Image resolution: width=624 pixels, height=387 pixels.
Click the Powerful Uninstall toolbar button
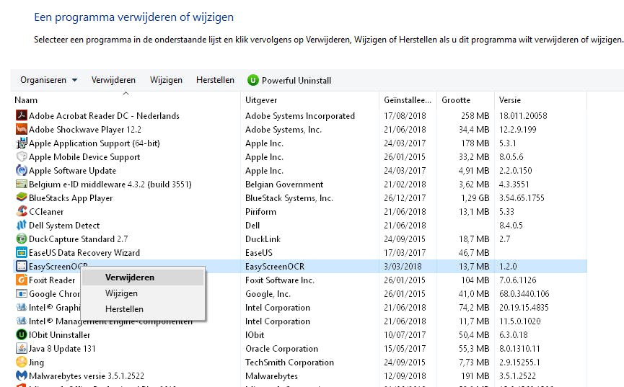coord(289,80)
